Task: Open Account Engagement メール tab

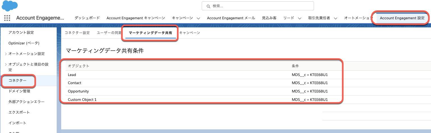Action: [x=231, y=18]
